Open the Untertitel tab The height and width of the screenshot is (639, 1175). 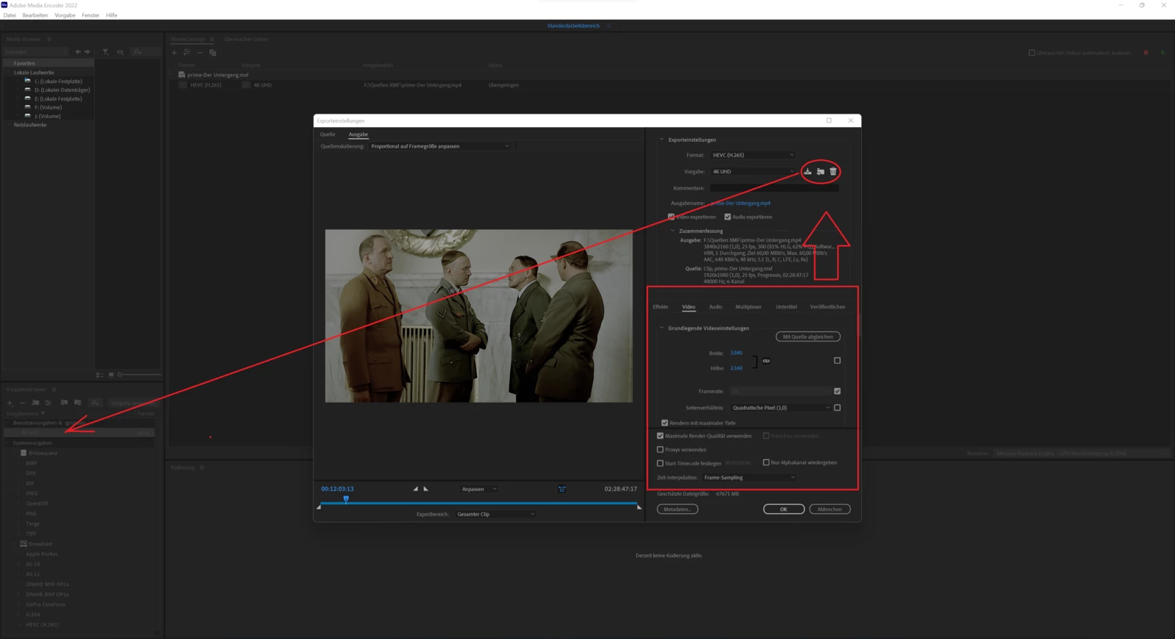tap(786, 307)
